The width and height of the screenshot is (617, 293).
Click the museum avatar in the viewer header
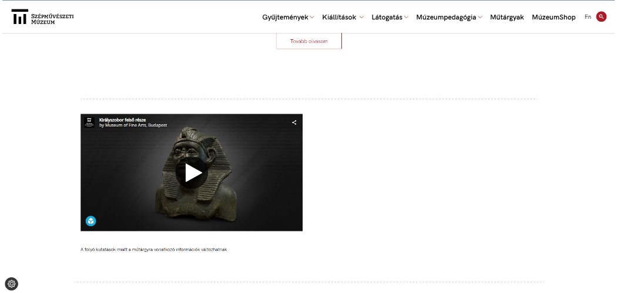(89, 122)
